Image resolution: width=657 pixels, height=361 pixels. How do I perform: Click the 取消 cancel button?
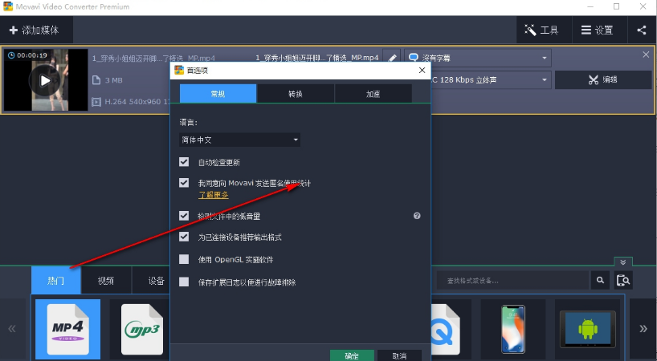click(x=399, y=355)
